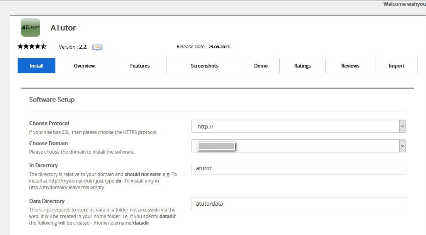Image resolution: width=426 pixels, height=235 pixels.
Task: Click the ATutor application logo
Action: (30, 28)
